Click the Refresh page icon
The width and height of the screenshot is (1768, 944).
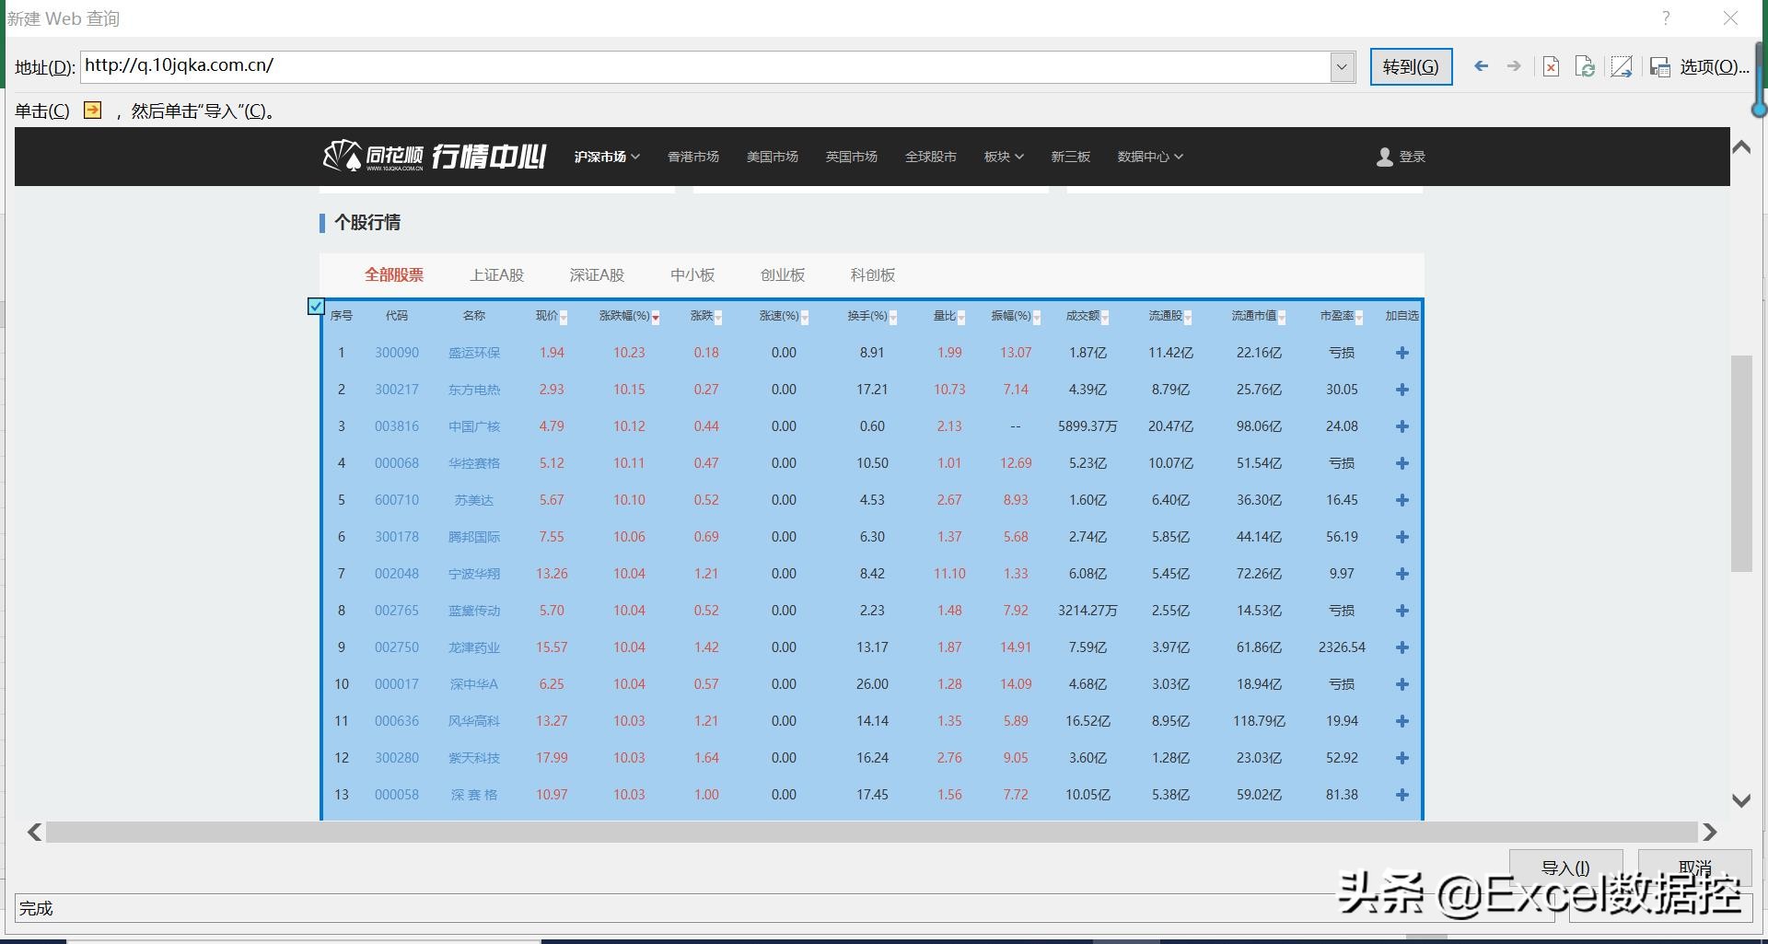1585,66
